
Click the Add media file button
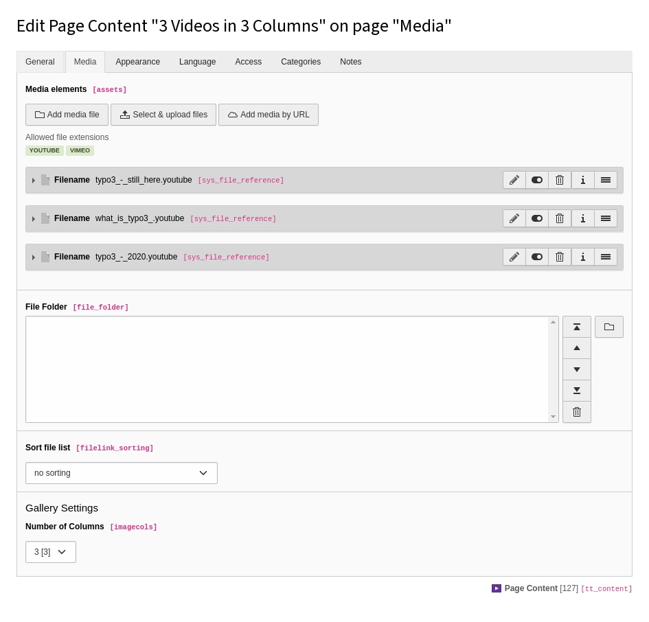[67, 115]
